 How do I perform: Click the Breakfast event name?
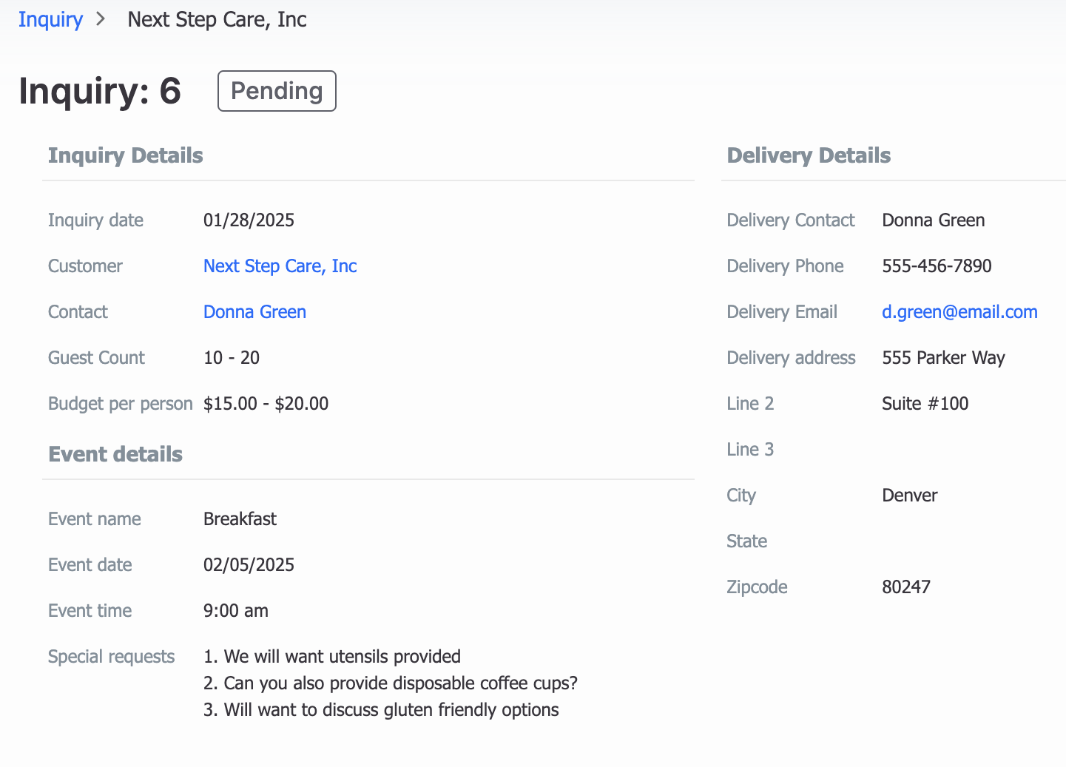coord(240,519)
